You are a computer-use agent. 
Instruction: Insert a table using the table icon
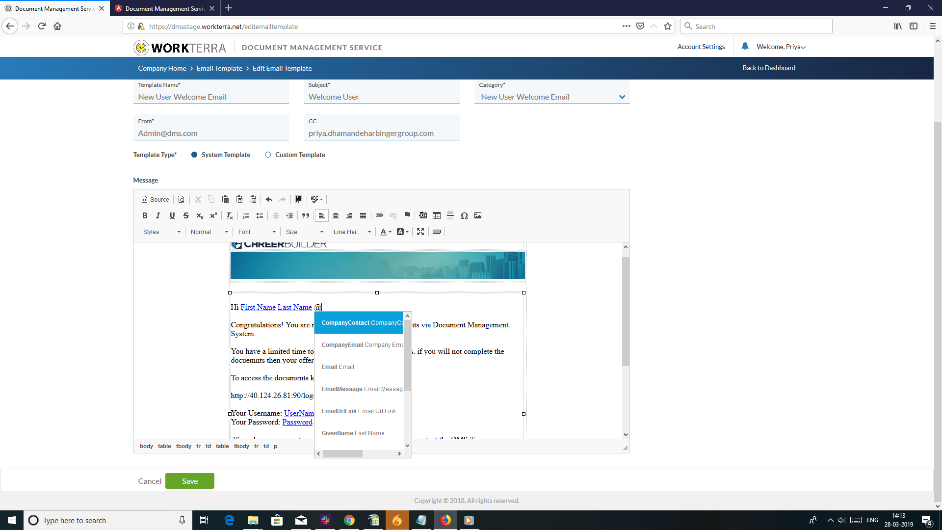tap(437, 215)
